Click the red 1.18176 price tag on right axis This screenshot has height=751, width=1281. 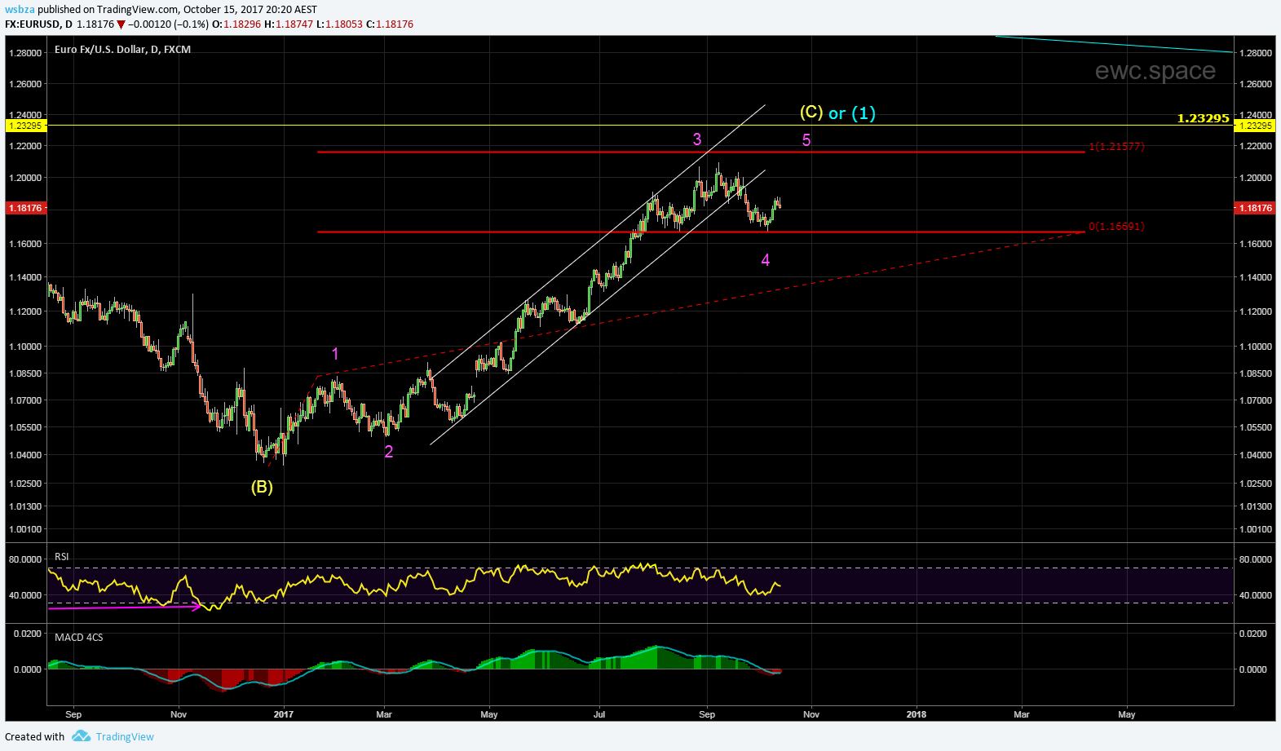(1255, 208)
